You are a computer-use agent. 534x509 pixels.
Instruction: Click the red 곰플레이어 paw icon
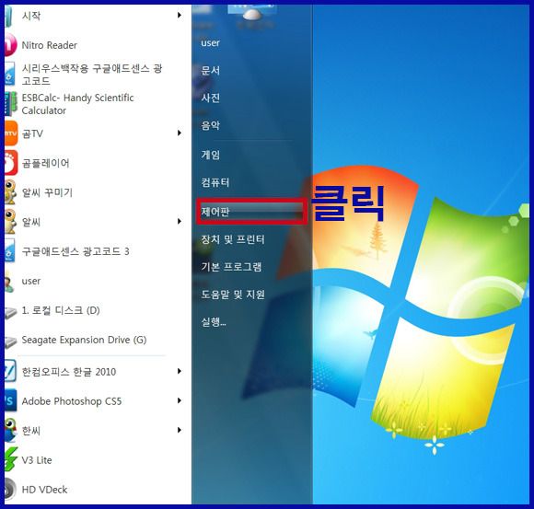10,163
